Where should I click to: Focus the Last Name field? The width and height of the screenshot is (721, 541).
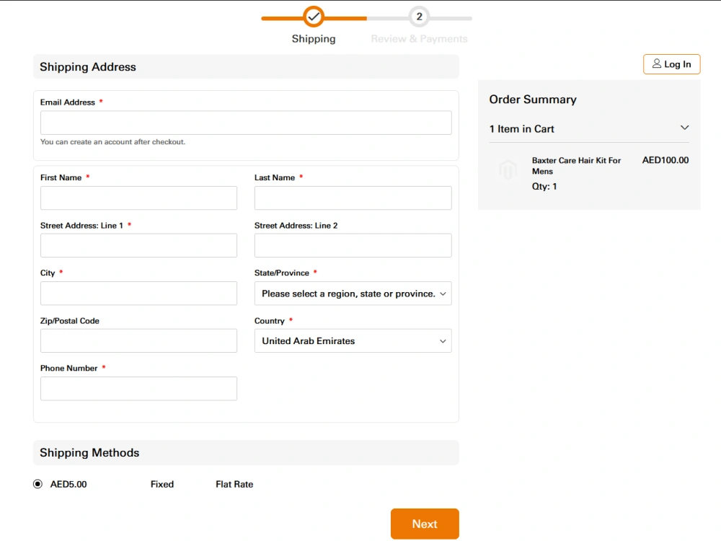353,198
